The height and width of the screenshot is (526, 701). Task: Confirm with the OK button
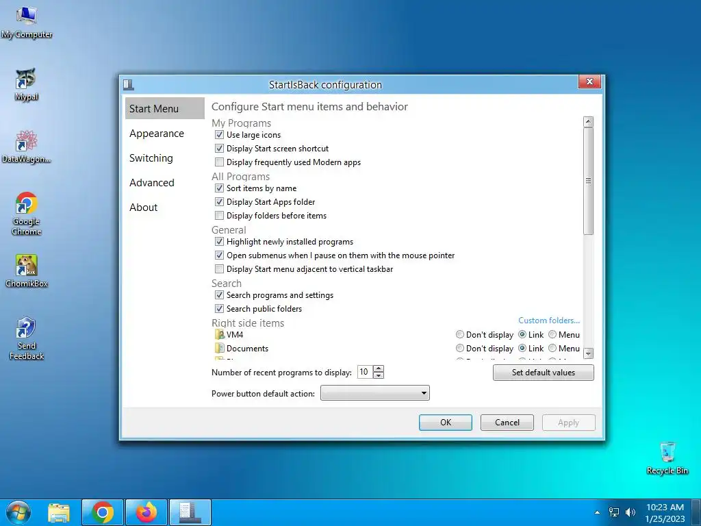[x=445, y=423]
